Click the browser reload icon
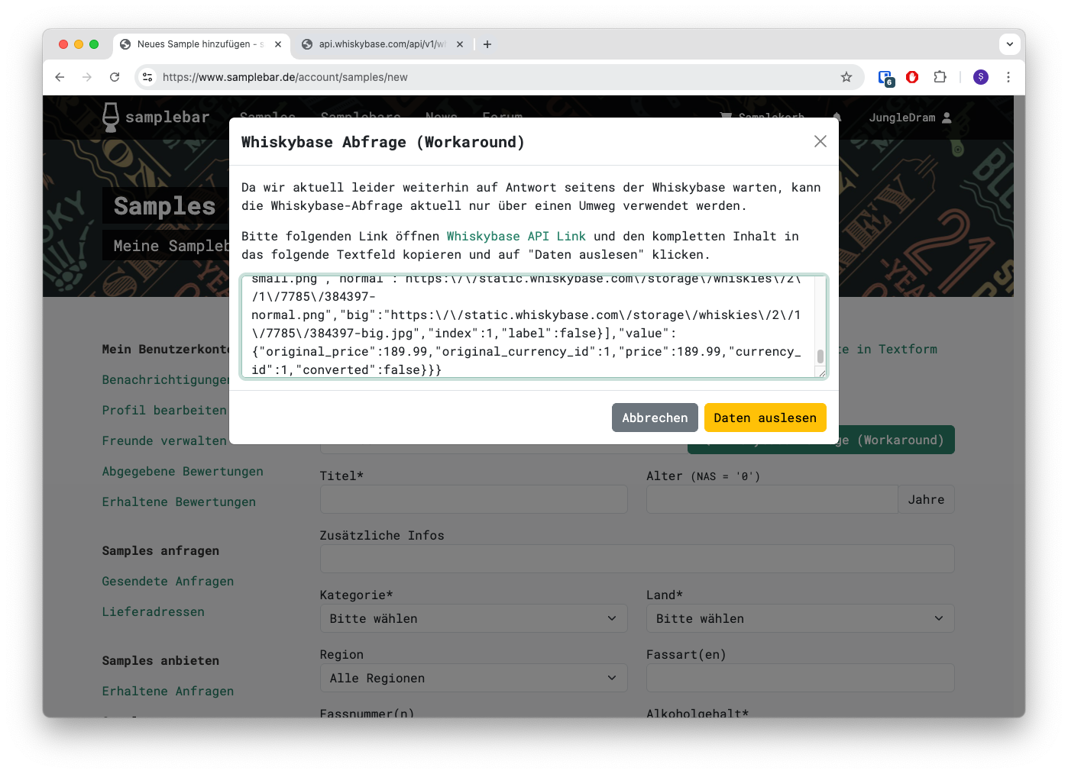1068x774 pixels. (115, 77)
